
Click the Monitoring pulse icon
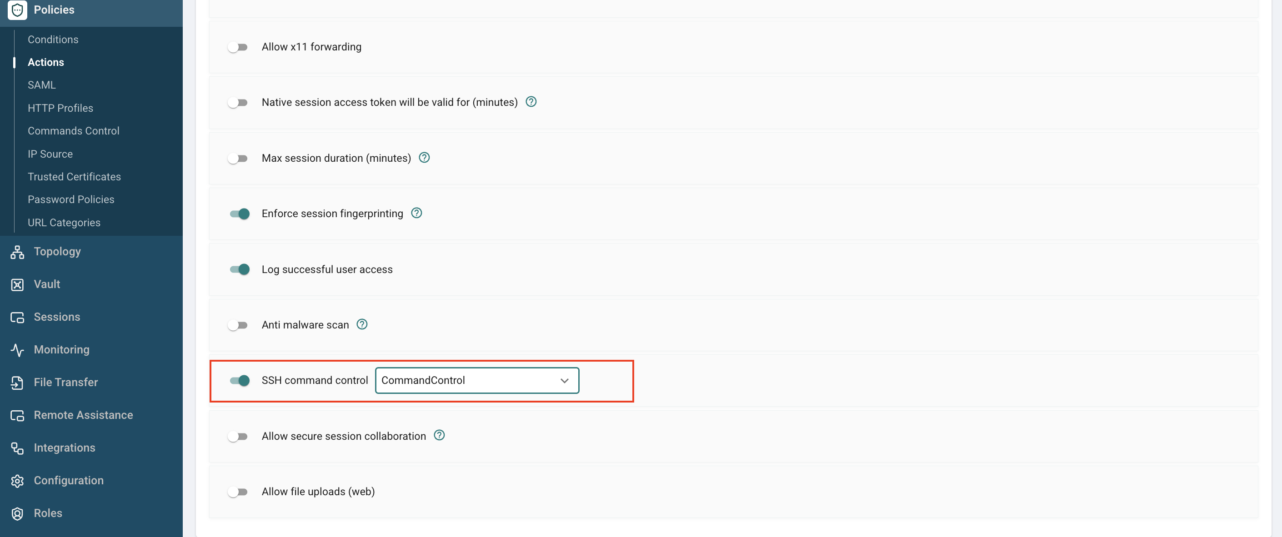[17, 350]
